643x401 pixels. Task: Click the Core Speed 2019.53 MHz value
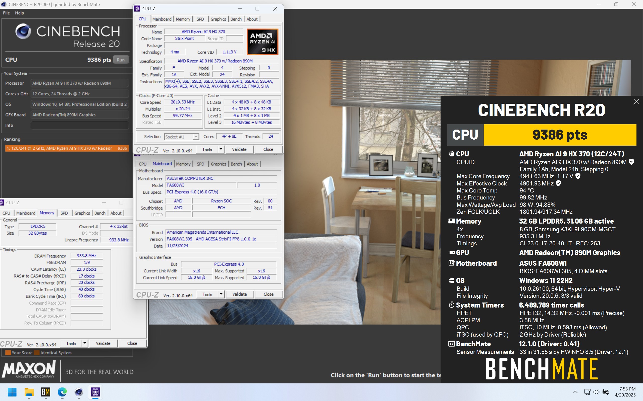click(x=183, y=102)
